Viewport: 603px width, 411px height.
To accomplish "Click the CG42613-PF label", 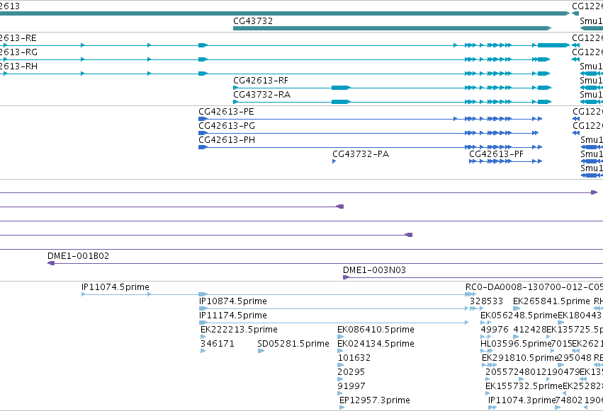I will tap(496, 154).
